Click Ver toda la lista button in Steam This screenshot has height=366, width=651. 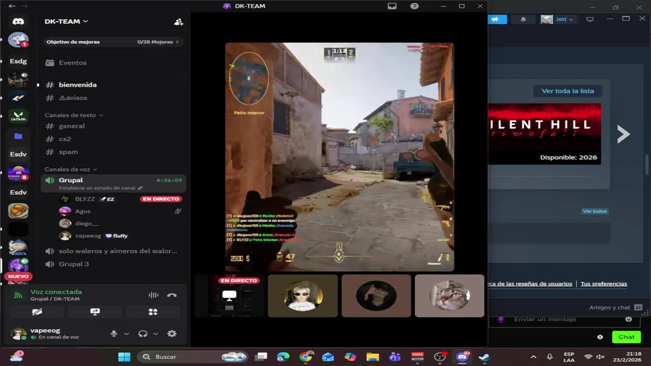[568, 91]
